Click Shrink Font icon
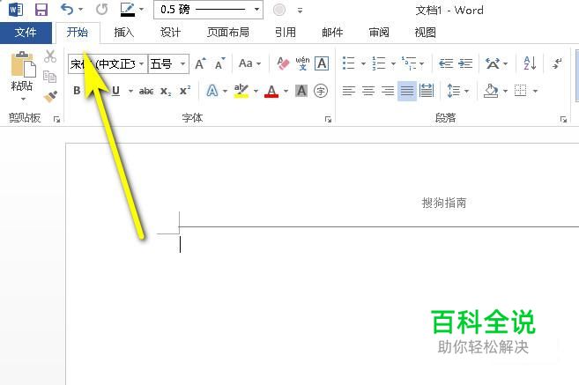 (220, 63)
